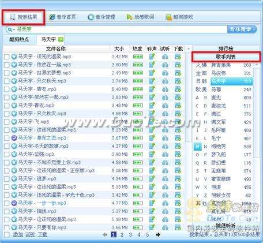The width and height of the screenshot is (263, 243).
Task: Listen to 单车之恋.mp3 via headphone icon
Action: click(165, 138)
